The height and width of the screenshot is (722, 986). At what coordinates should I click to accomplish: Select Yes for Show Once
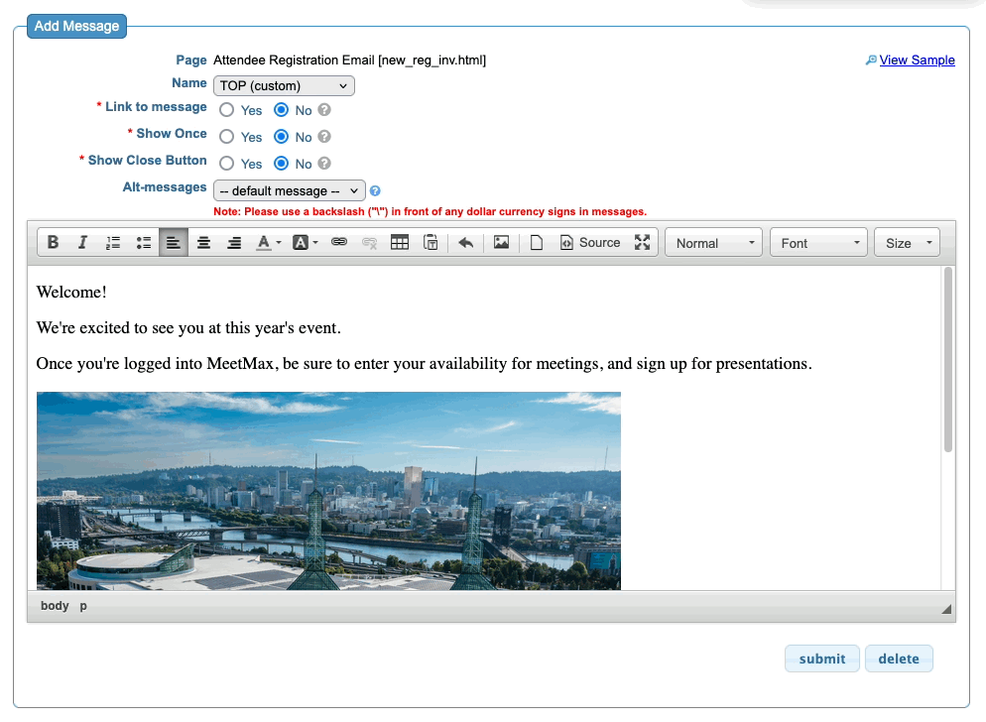point(227,137)
